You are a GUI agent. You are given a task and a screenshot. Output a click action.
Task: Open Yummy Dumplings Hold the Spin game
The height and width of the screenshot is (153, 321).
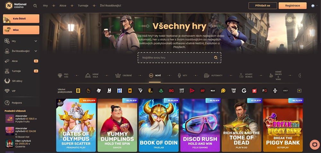point(117,125)
